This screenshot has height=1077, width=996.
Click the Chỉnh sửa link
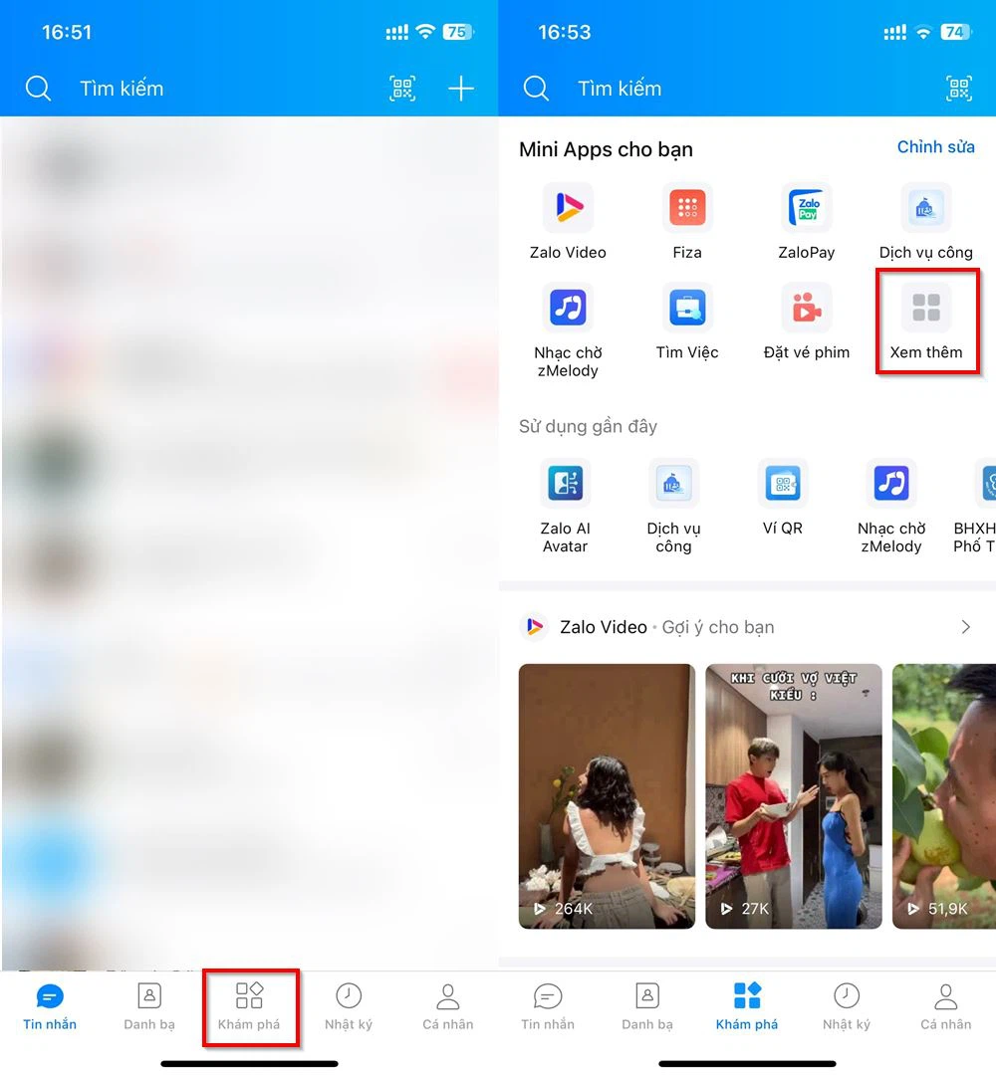[935, 147]
